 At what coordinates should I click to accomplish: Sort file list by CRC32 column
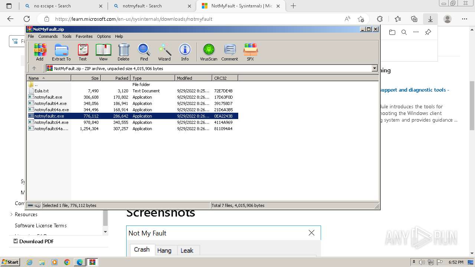225,78
